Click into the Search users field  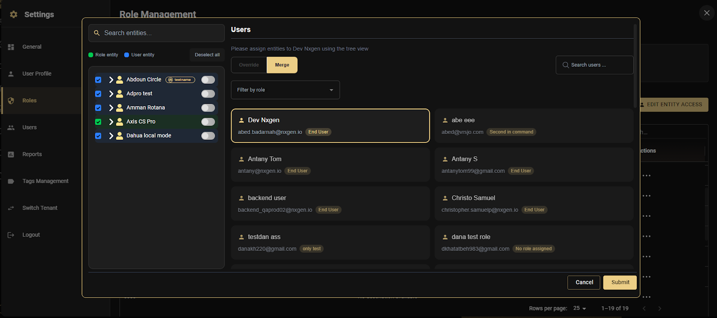[x=598, y=65]
